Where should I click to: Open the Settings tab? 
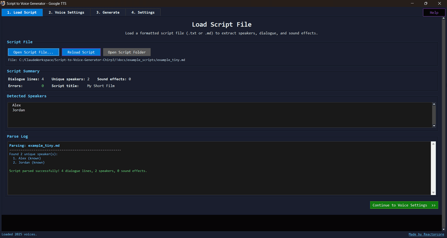point(143,12)
